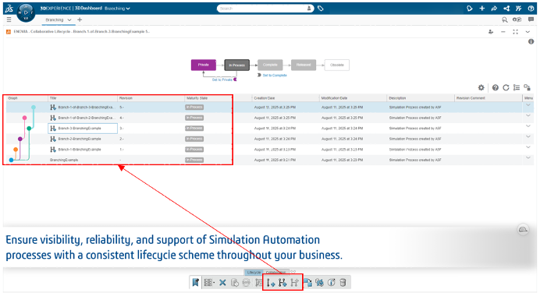
Task: Click the new revision icon in toolbar
Action: (271, 283)
